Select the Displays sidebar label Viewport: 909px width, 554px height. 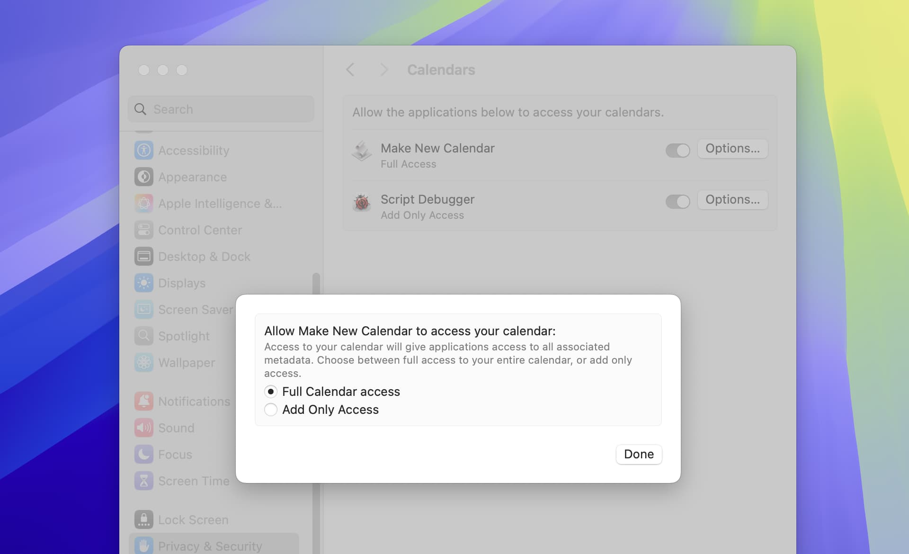pos(182,283)
